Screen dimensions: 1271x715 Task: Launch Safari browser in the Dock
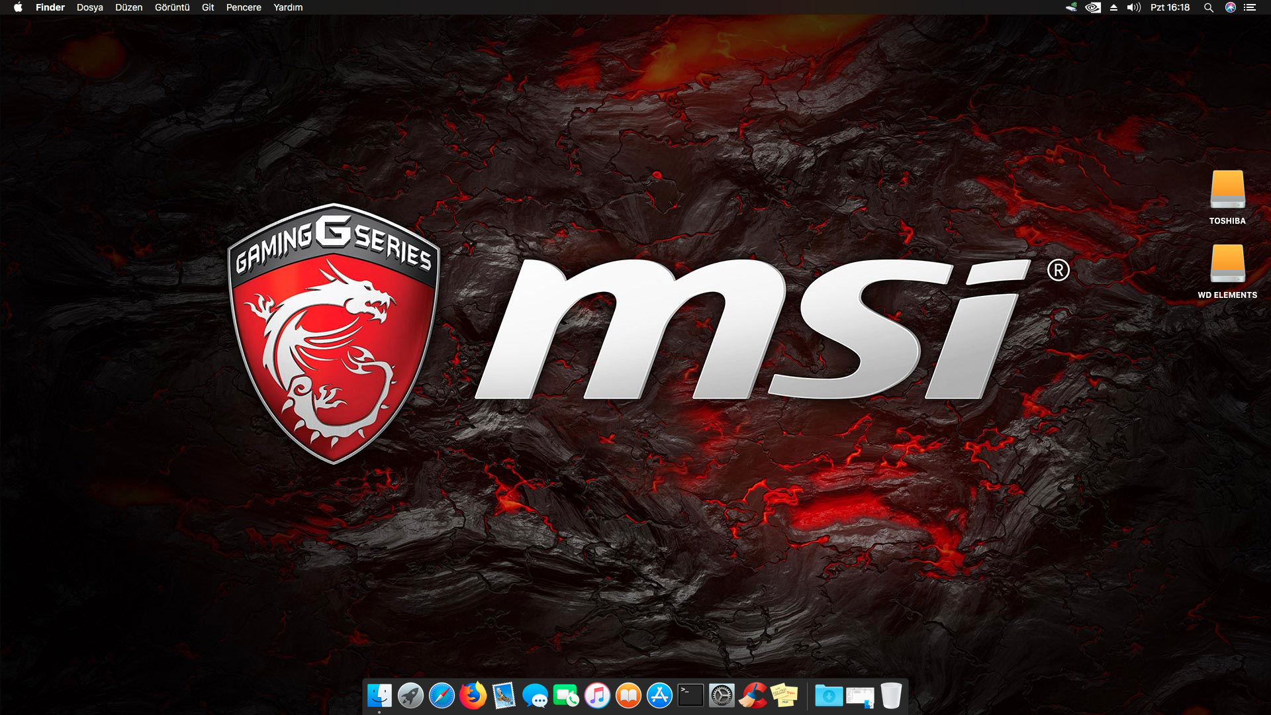click(442, 696)
